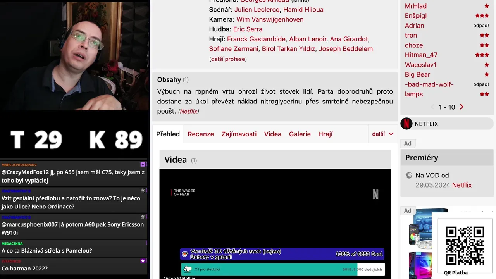
Task: Click the Netflix source link under synopsis
Action: [189, 111]
